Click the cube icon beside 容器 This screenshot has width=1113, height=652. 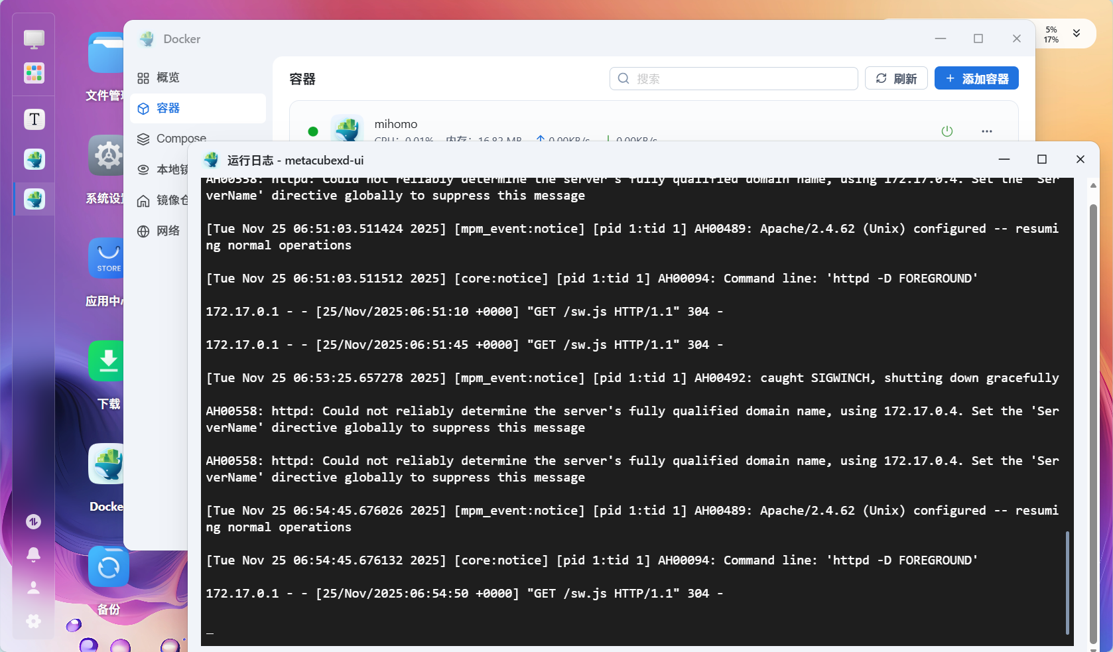pos(143,109)
